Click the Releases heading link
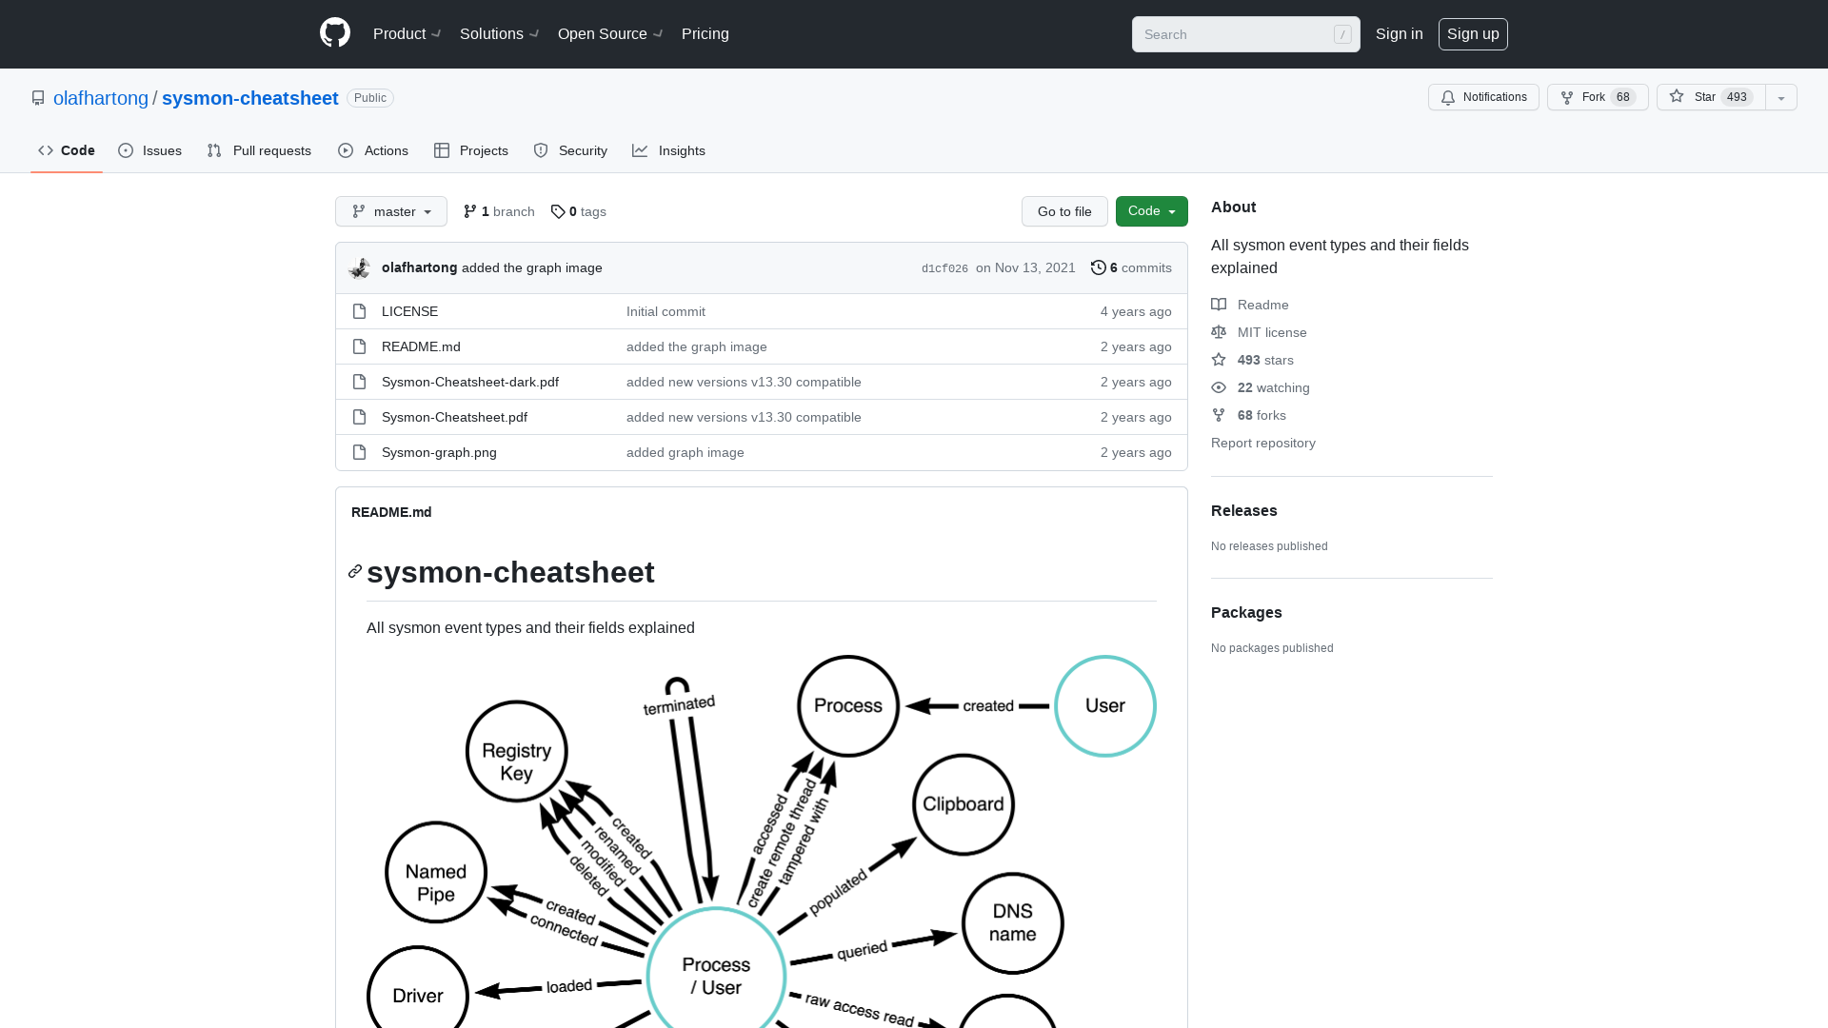Viewport: 1828px width, 1028px height. [x=1244, y=510]
